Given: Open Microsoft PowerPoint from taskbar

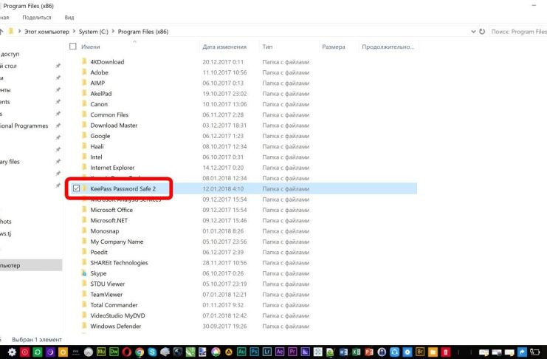Looking at the screenshot, I should click(x=369, y=352).
